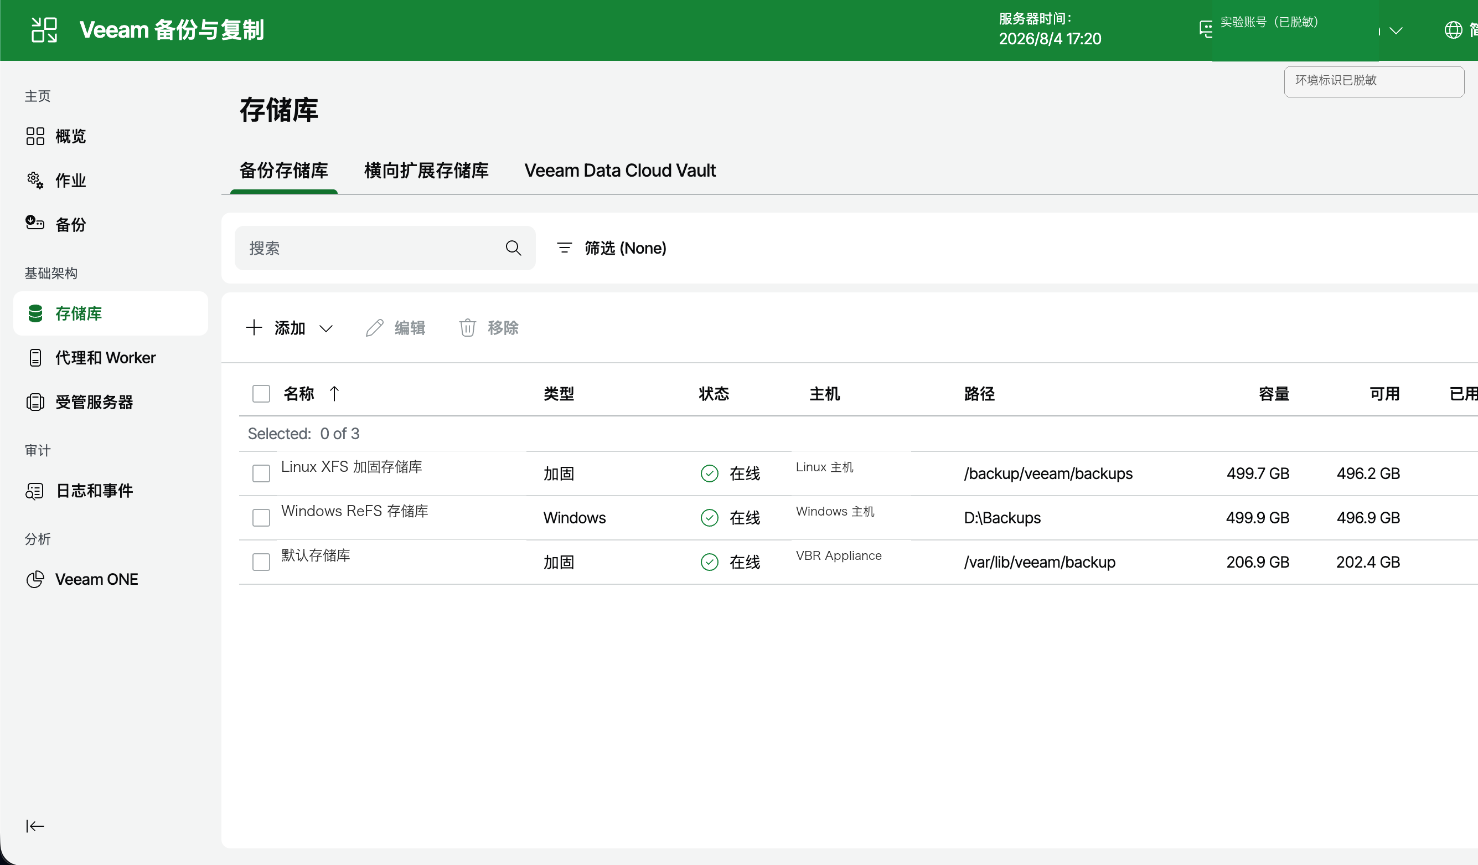
Task: Click the 499.7 GB capacity value
Action: coord(1258,473)
